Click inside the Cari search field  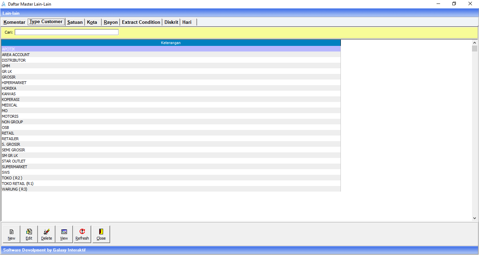point(67,32)
